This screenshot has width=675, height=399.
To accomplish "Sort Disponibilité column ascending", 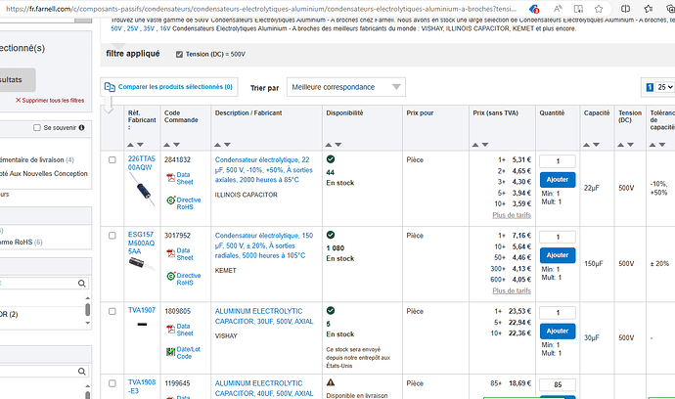I will pyautogui.click(x=329, y=145).
